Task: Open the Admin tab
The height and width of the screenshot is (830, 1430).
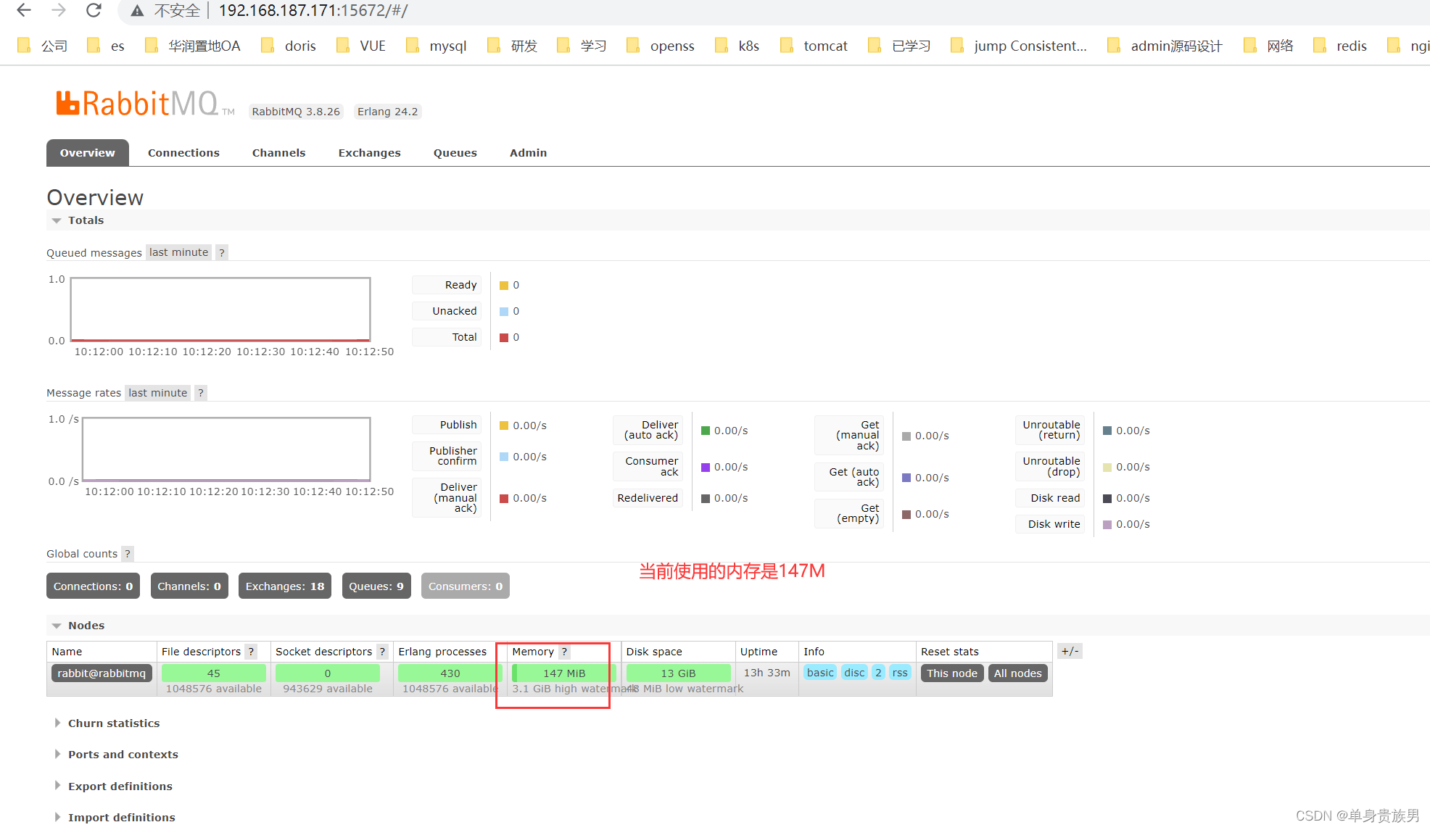Action: pyautogui.click(x=528, y=153)
